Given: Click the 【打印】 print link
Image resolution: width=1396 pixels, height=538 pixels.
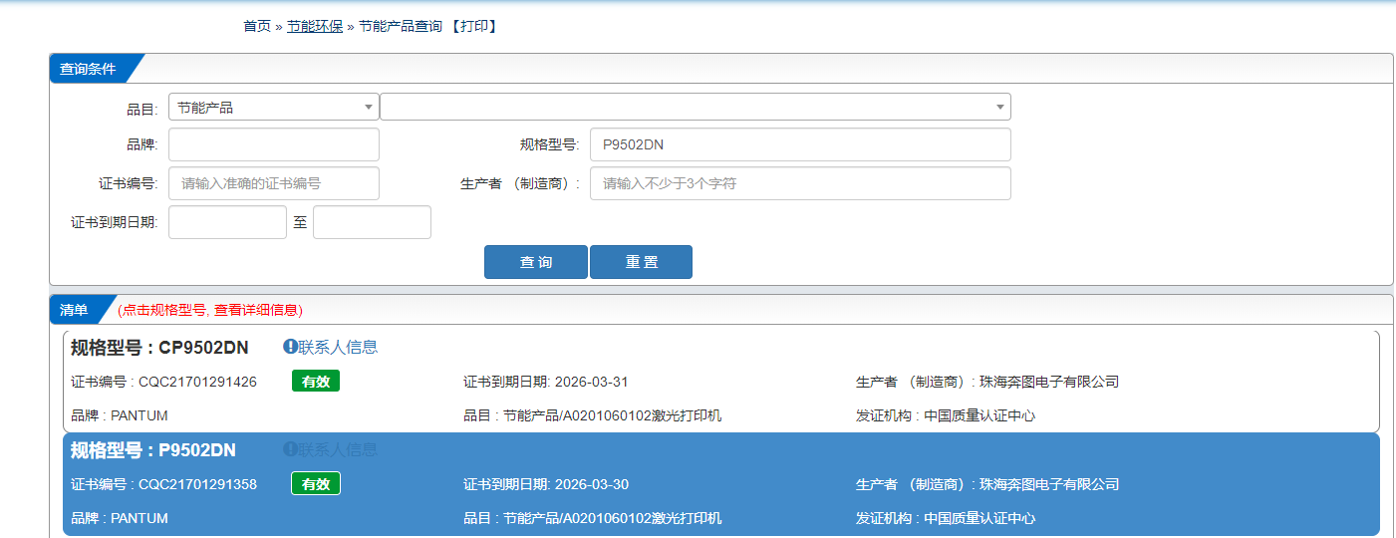Looking at the screenshot, I should pos(473,26).
